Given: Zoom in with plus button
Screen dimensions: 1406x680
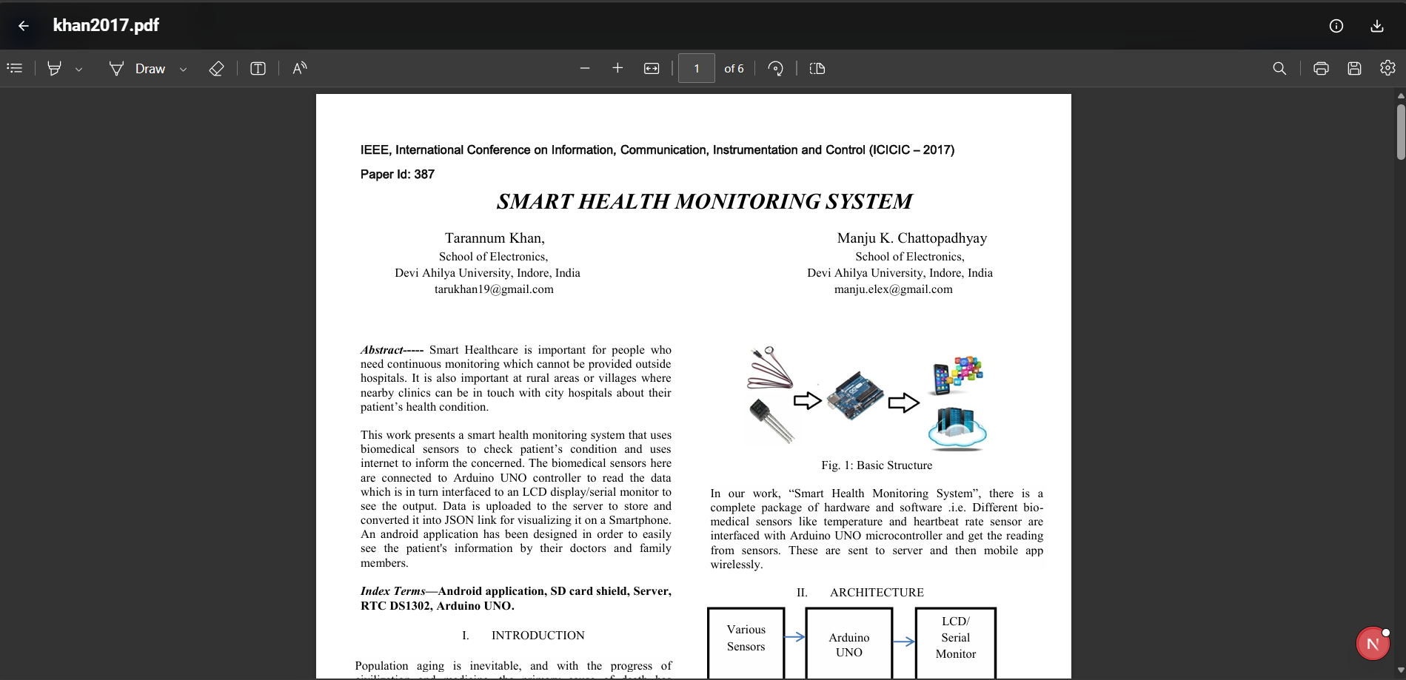Looking at the screenshot, I should pyautogui.click(x=617, y=68).
